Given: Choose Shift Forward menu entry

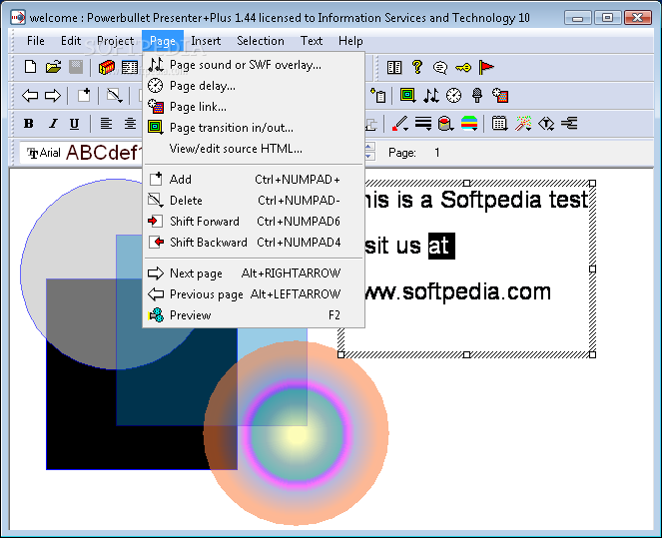Looking at the screenshot, I should click(254, 222).
